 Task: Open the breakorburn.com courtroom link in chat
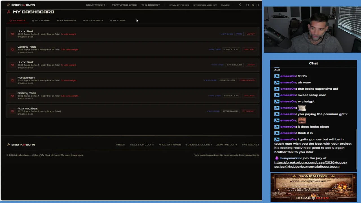(x=311, y=164)
